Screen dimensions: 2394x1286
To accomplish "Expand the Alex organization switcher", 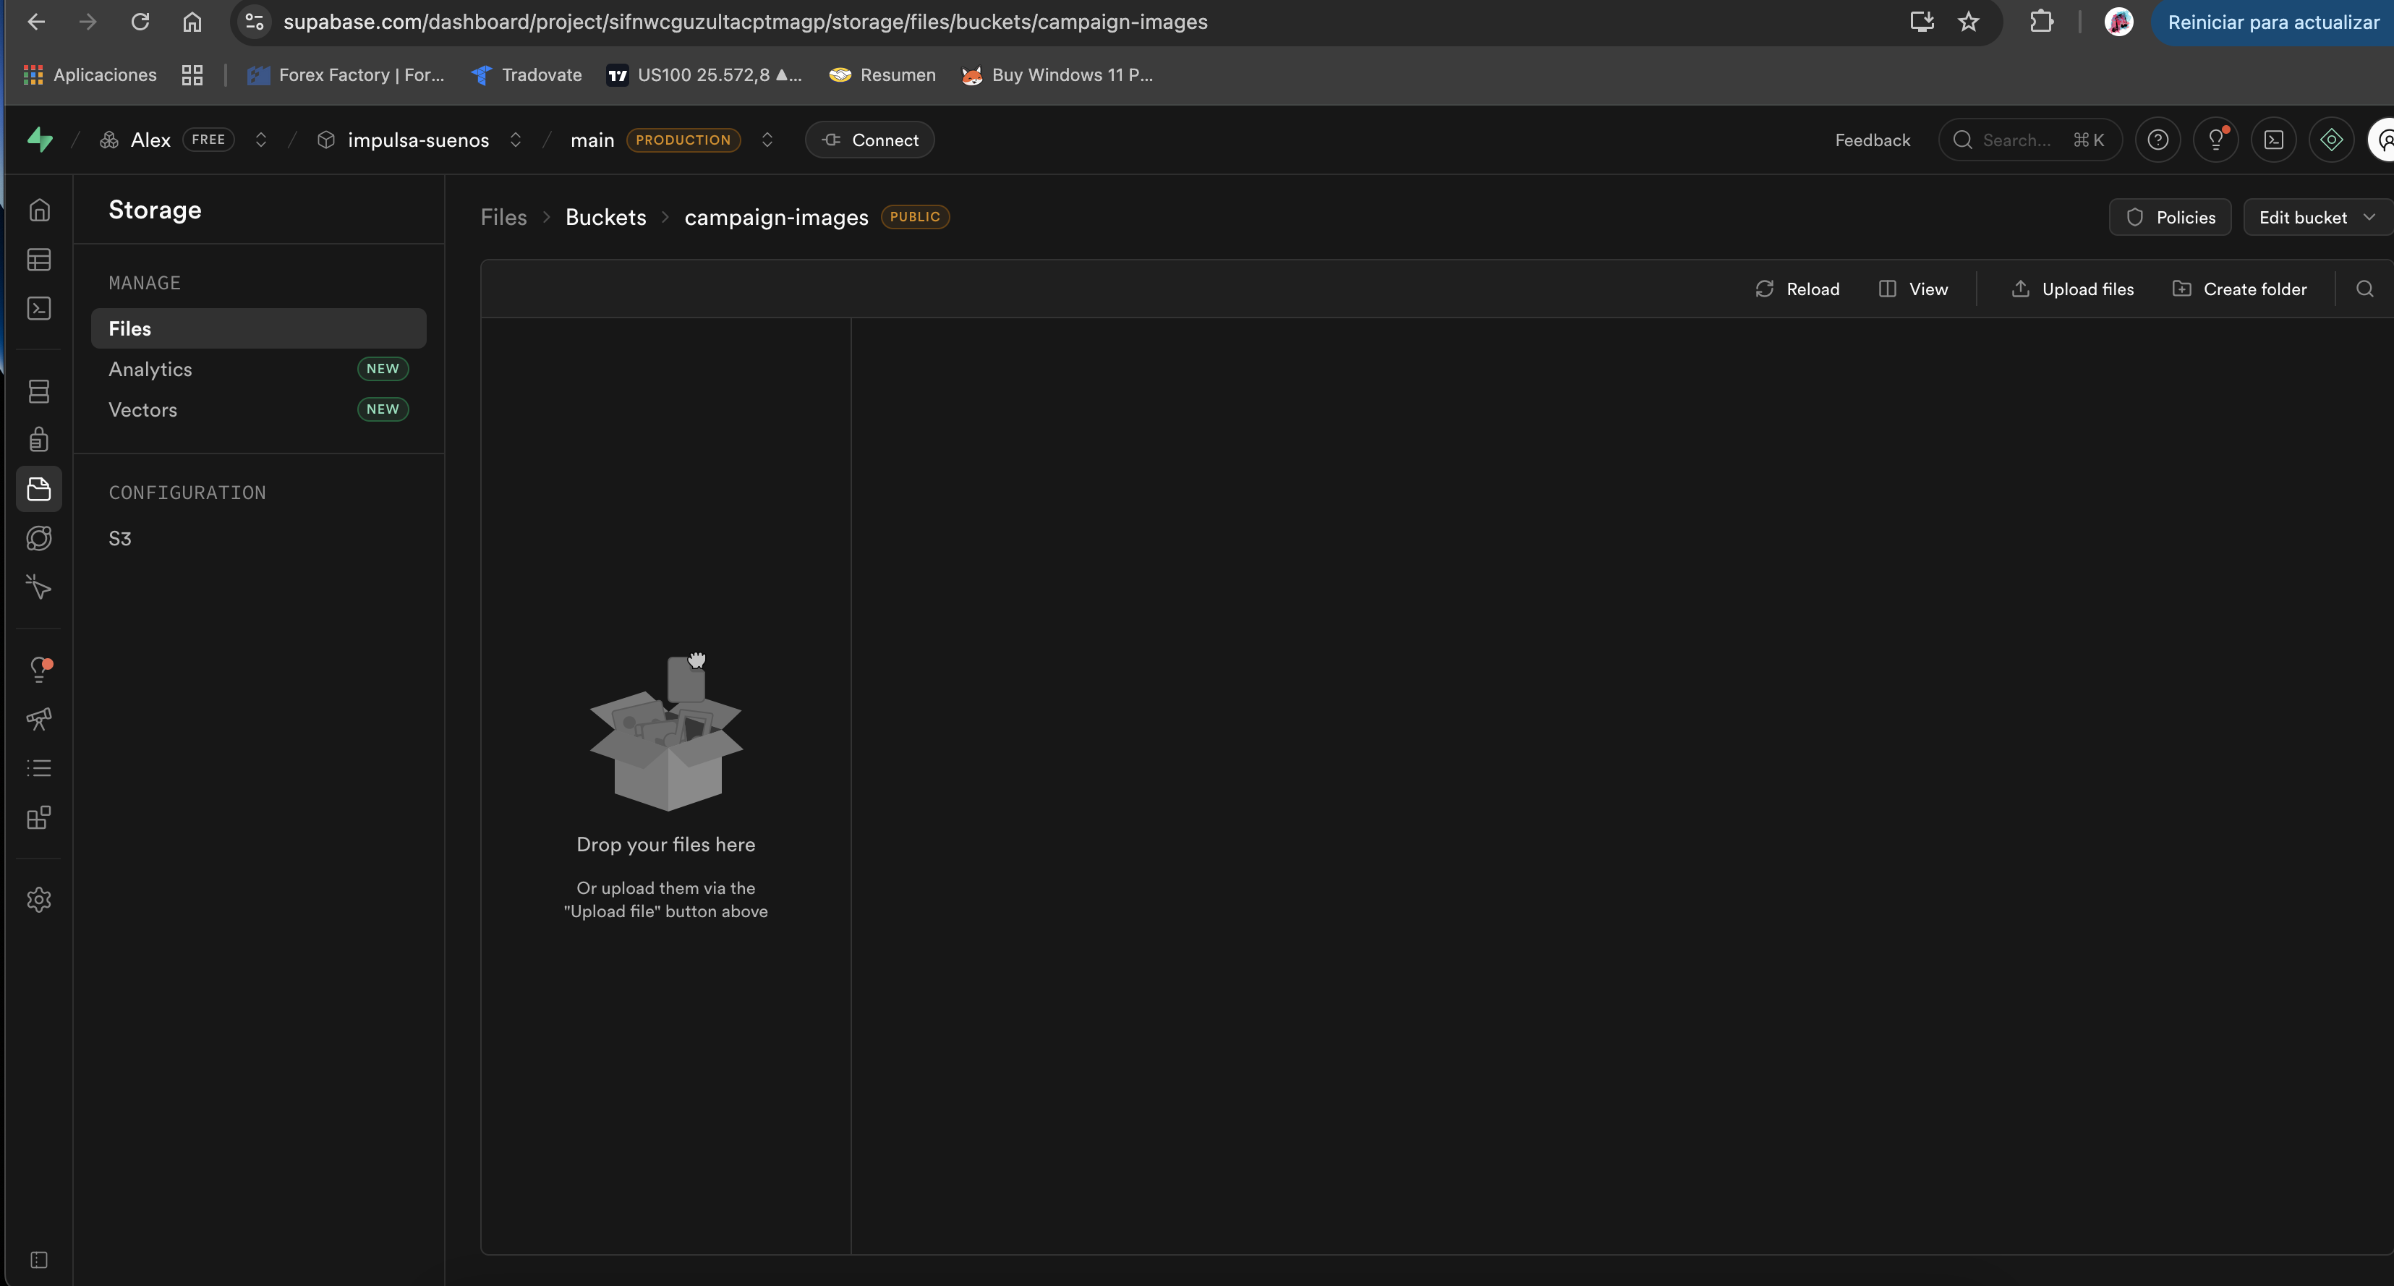I will 261,140.
